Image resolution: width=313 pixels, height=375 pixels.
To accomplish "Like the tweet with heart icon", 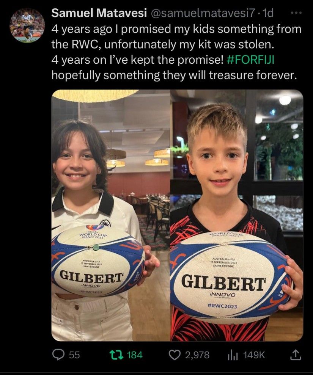I will pyautogui.click(x=175, y=355).
